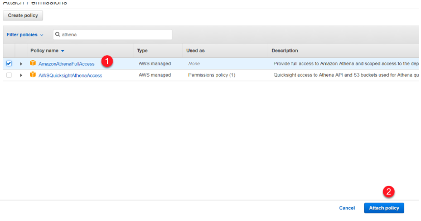Select the AWS managed cell for AWSQuicksightAthenaAccess
421x221 pixels.
pyautogui.click(x=154, y=75)
